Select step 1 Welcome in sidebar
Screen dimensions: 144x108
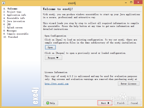[10, 9]
